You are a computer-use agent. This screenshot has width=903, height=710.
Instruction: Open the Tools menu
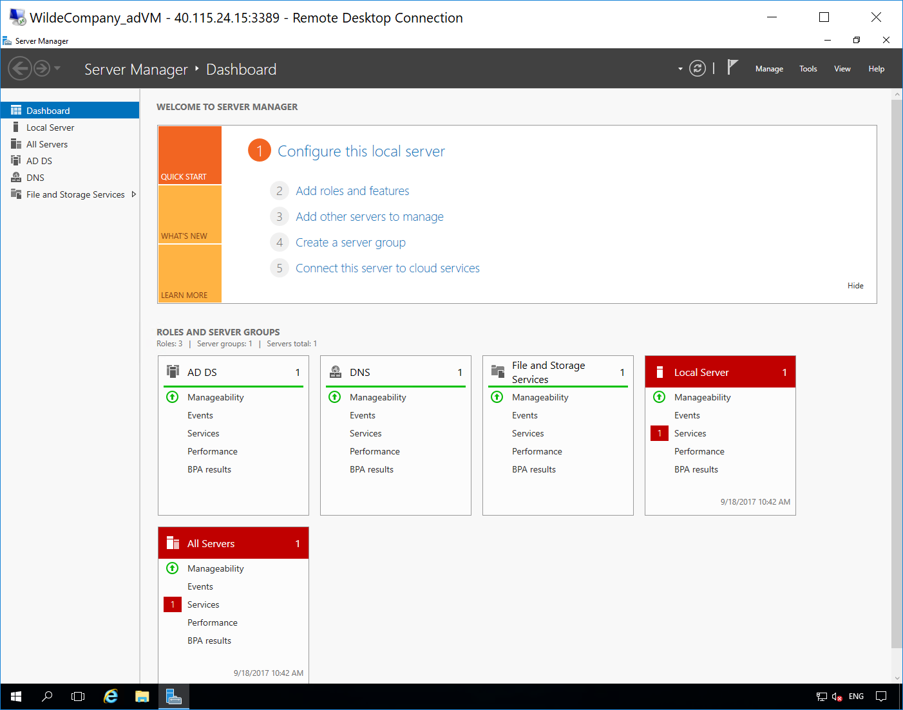coord(808,69)
